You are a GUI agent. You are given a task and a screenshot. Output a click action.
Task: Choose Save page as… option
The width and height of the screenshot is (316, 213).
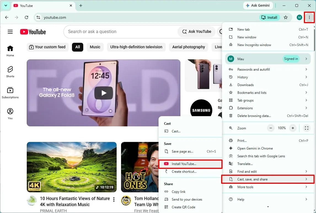191,151
